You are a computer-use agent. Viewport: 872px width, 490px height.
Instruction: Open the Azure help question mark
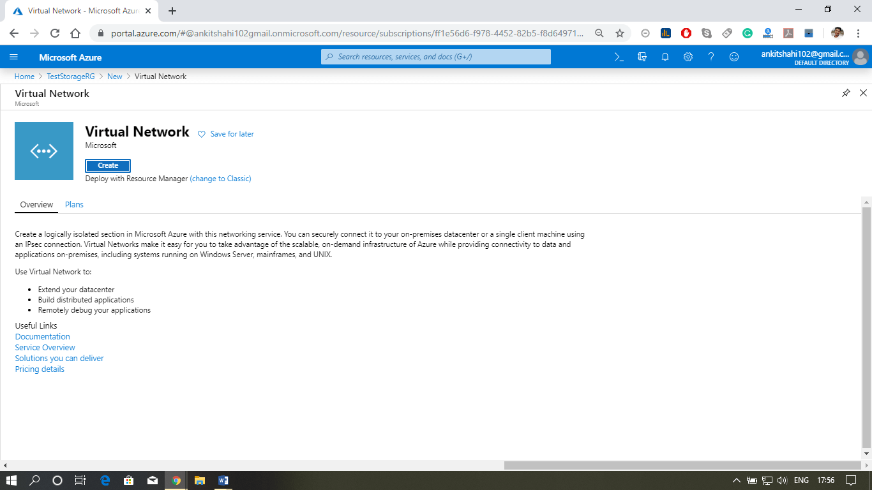[x=711, y=57]
